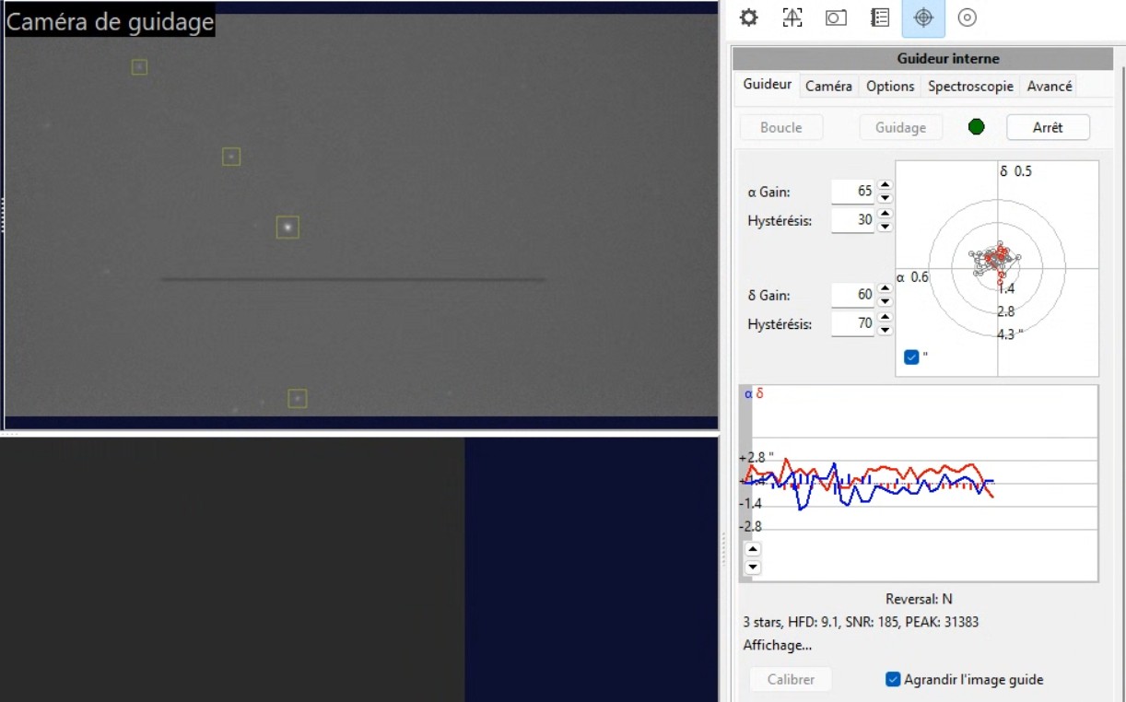Viewport: 1126px width, 702px height.
Task: Toggle the arcsecond units checkbox
Action: 911,357
